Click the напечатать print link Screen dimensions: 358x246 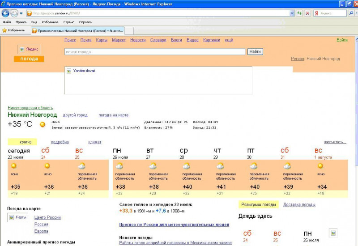click(335, 142)
